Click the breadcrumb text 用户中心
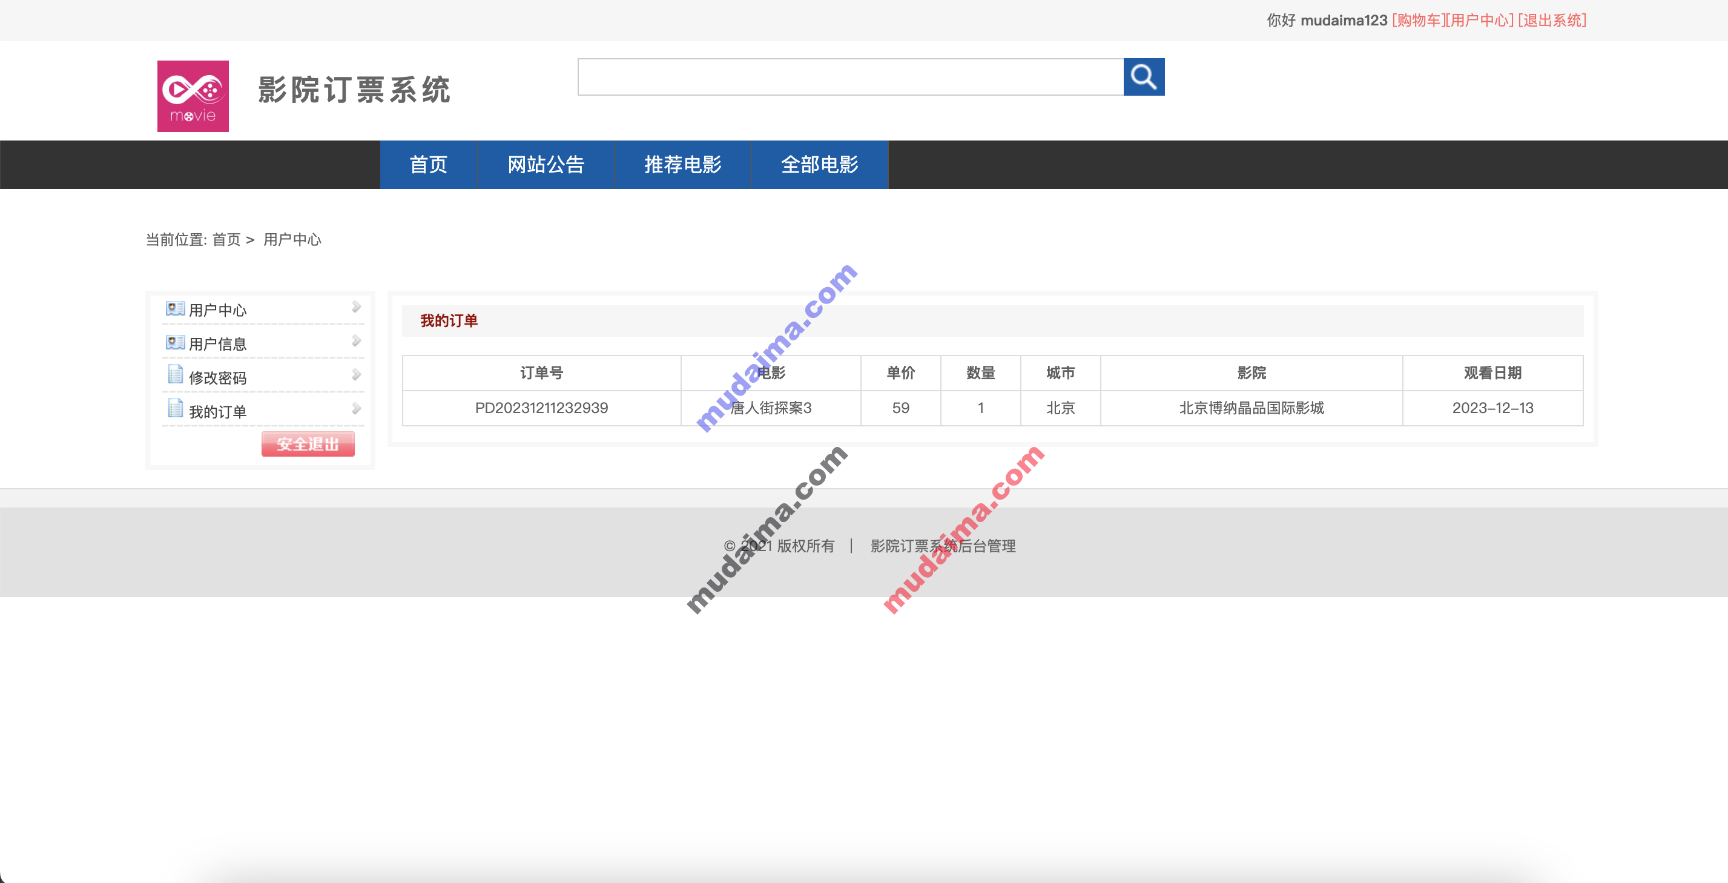1728x883 pixels. pyautogui.click(x=292, y=240)
